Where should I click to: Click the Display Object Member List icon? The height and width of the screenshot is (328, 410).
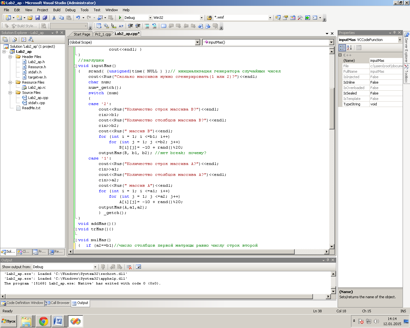tap(99, 26)
